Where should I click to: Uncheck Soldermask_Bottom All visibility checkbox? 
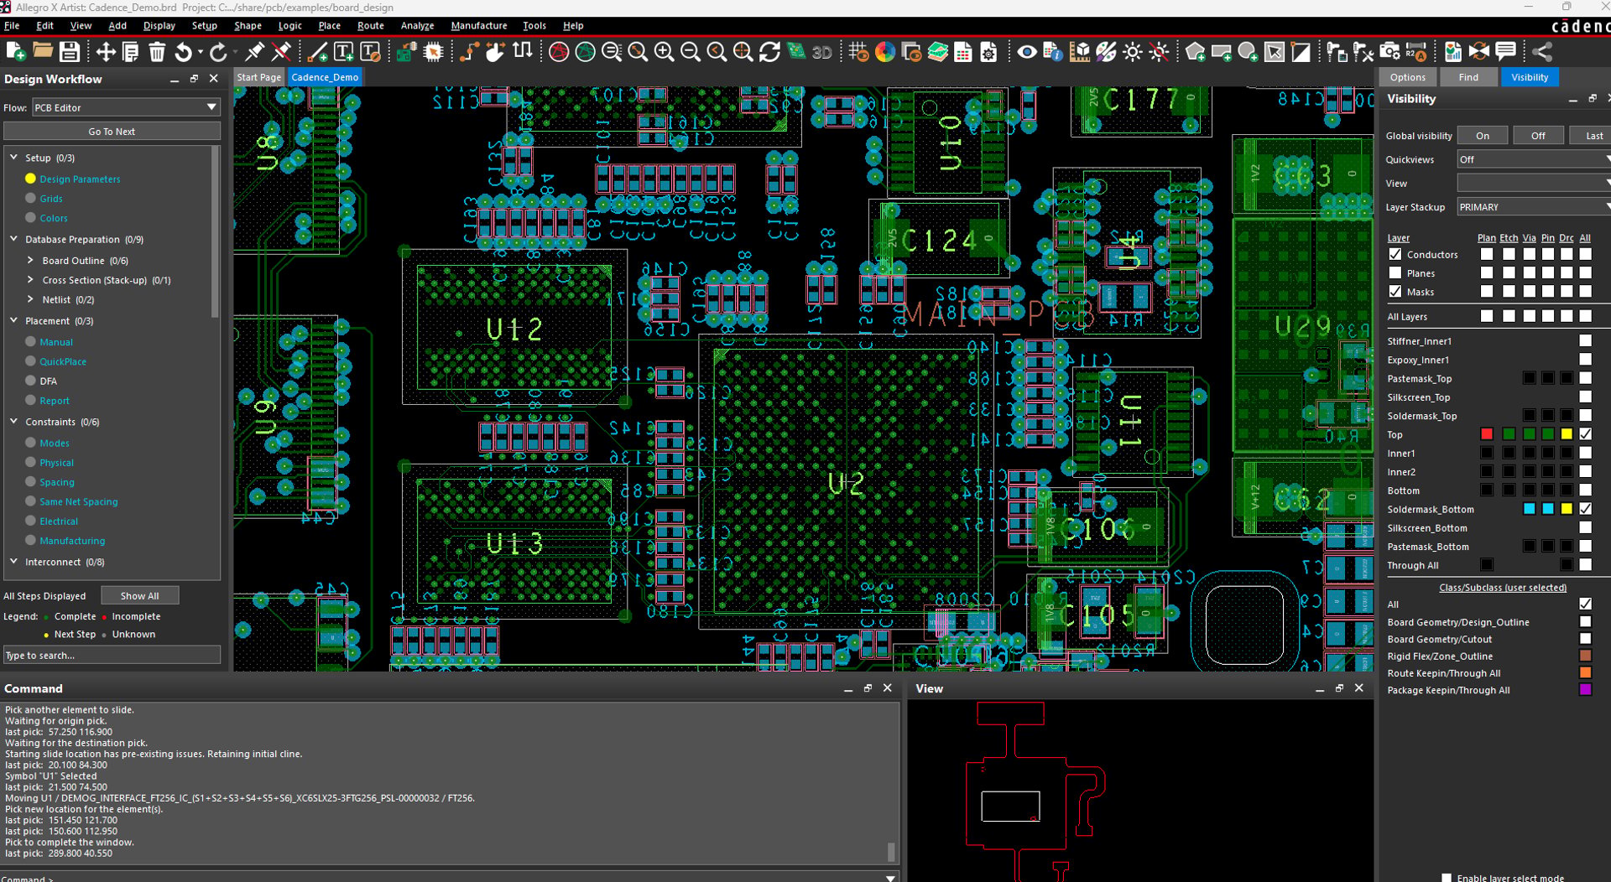[x=1585, y=509]
